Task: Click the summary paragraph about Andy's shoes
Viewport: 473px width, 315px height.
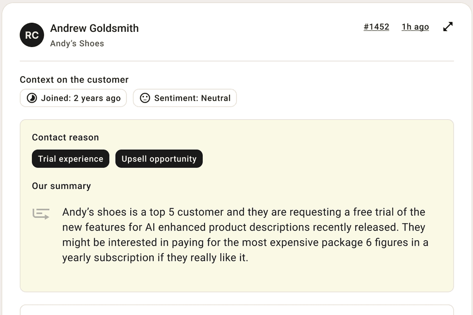Action: (x=245, y=235)
